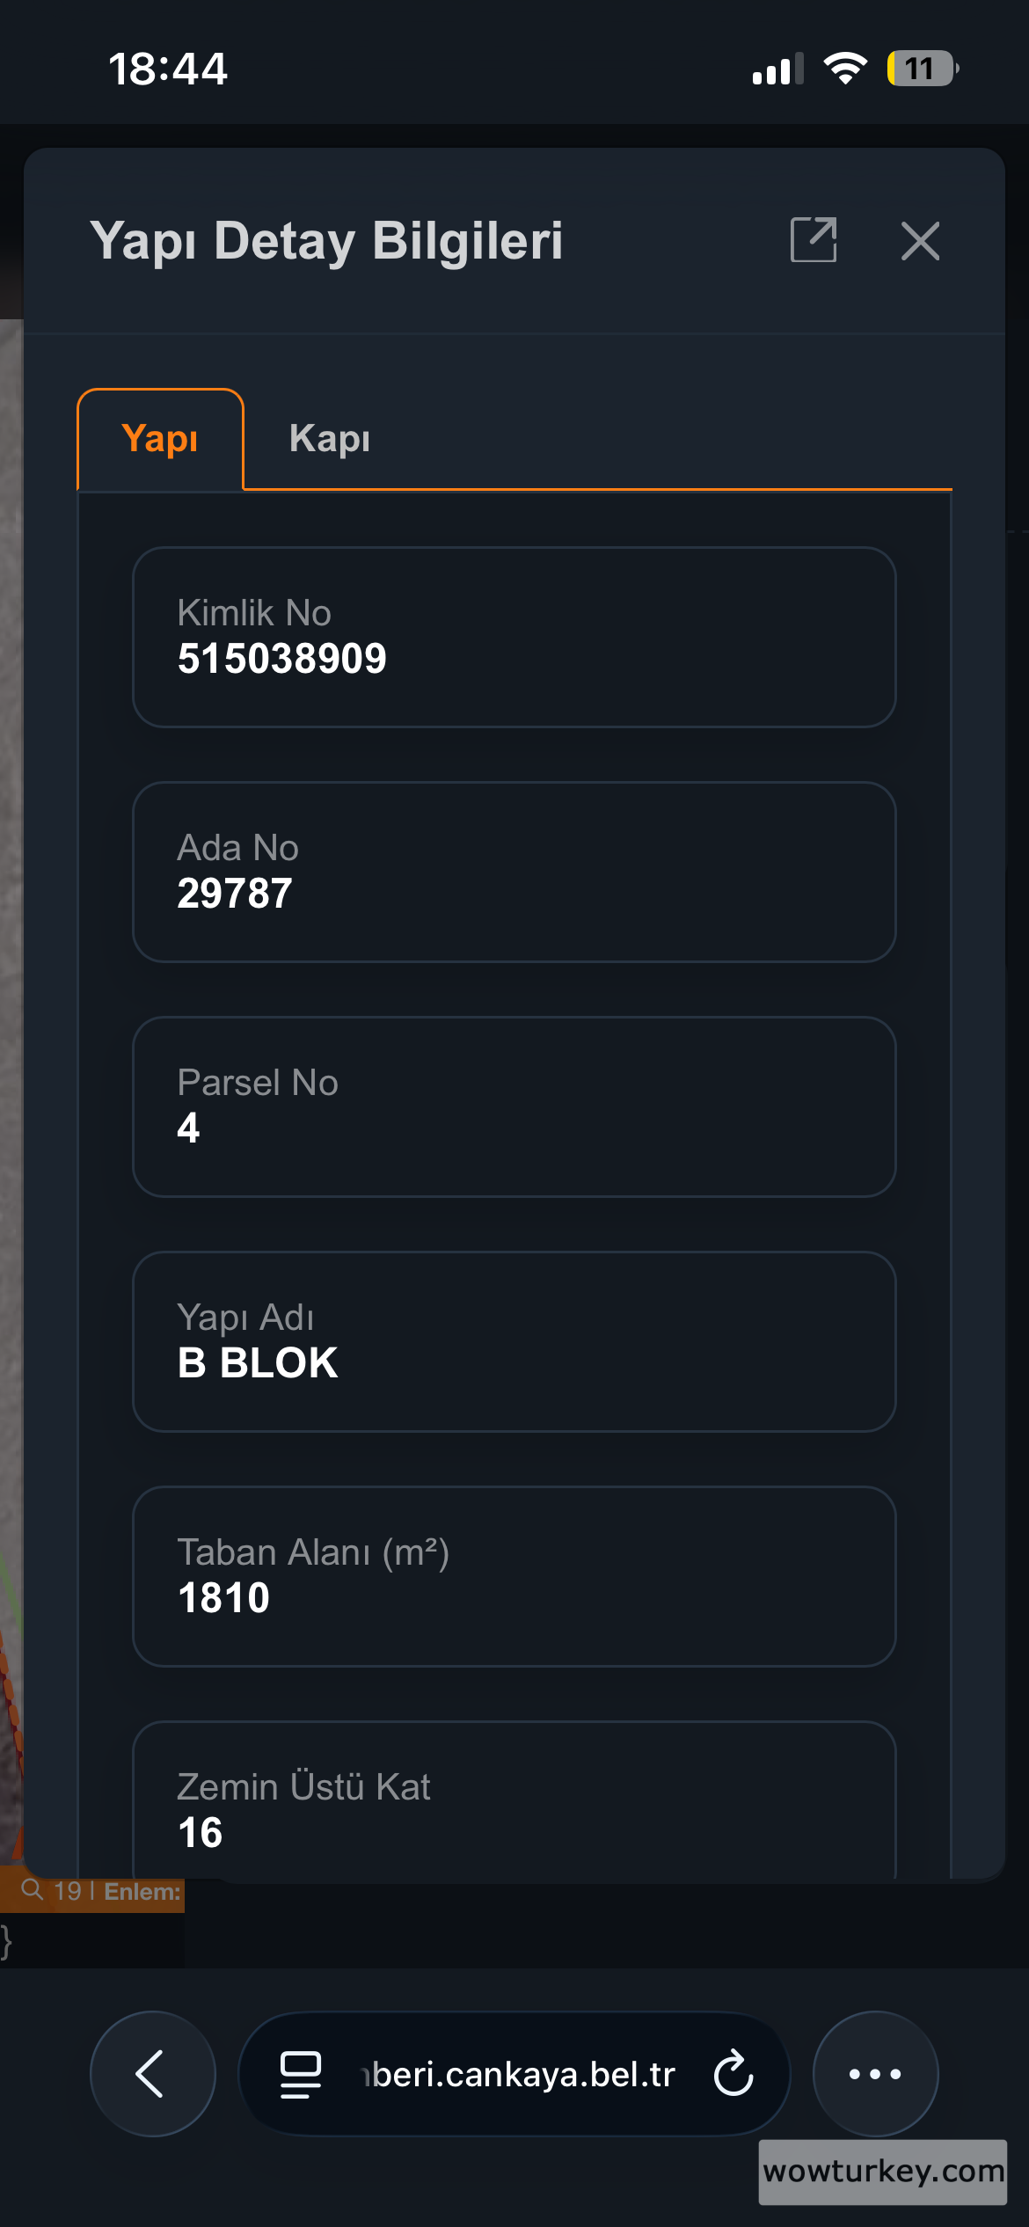
Task: Select the Taban Alanı 1810 card
Action: coord(514,1576)
